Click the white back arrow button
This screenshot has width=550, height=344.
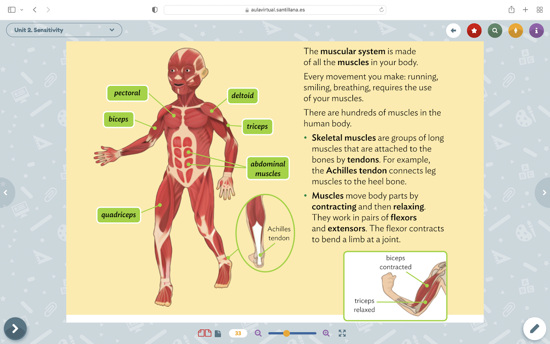tap(453, 31)
